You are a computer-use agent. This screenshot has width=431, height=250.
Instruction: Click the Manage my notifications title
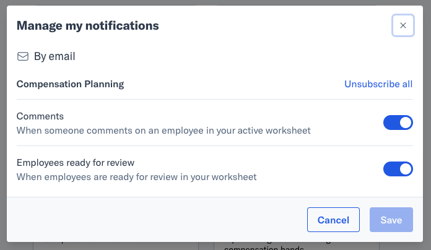pos(88,25)
